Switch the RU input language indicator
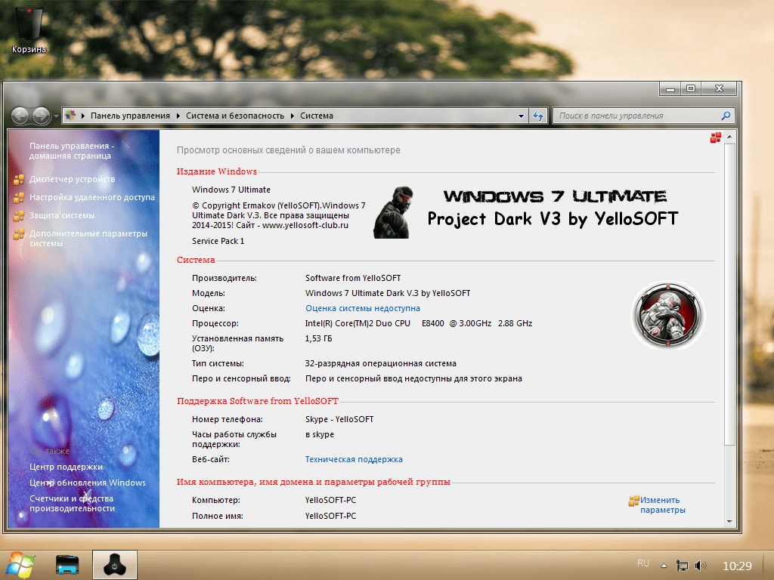This screenshot has width=774, height=580. [x=642, y=563]
